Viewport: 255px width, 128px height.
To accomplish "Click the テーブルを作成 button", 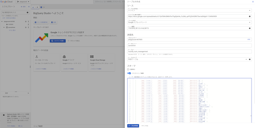I will [x=133, y=126].
